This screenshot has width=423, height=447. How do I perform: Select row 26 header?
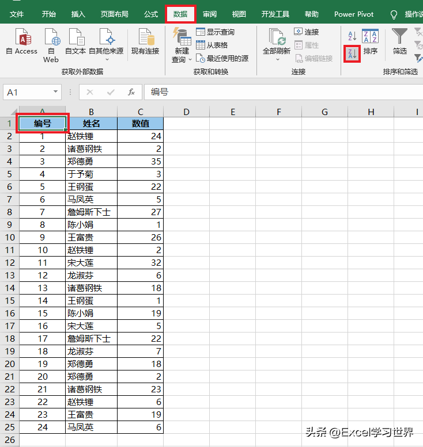(9, 440)
